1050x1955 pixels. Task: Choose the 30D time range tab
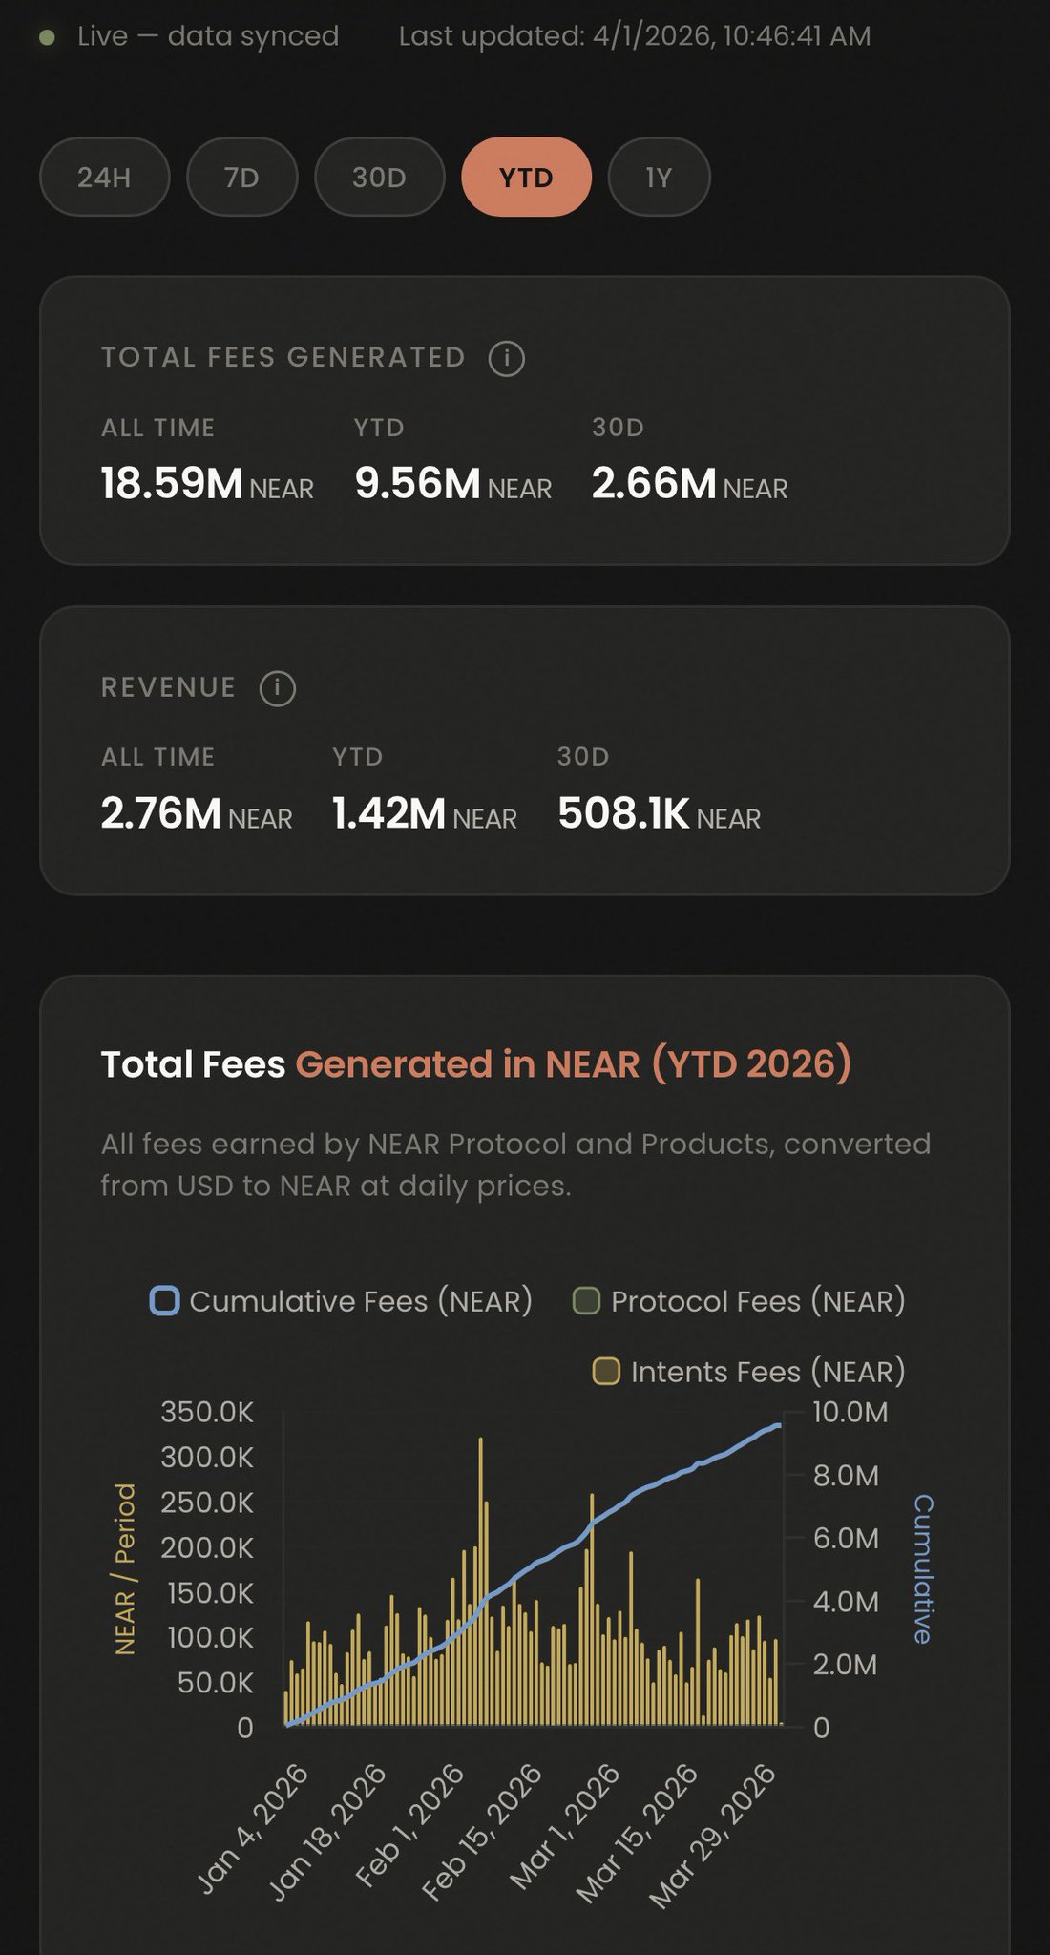click(379, 178)
